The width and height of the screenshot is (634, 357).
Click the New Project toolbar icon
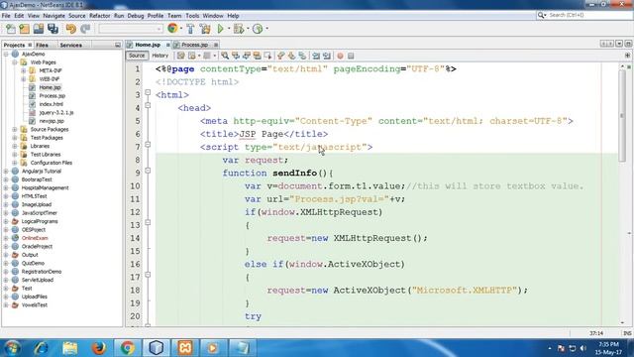[24, 29]
